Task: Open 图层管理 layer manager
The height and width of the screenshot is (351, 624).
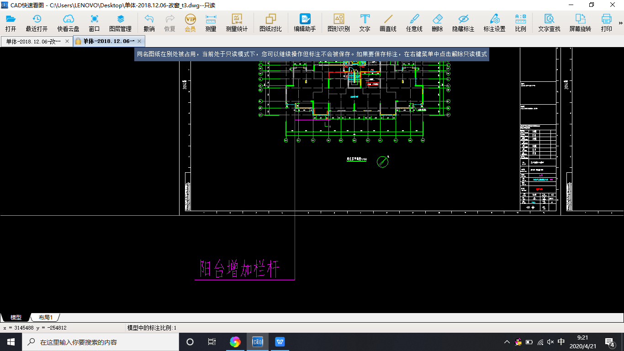Action: coord(120,23)
